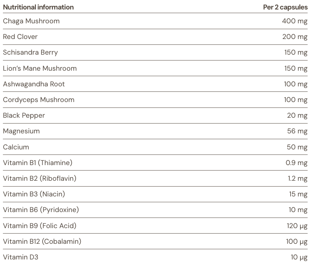Click the Magnesium row label
Viewport: 312px width, 266px height.
click(21, 131)
